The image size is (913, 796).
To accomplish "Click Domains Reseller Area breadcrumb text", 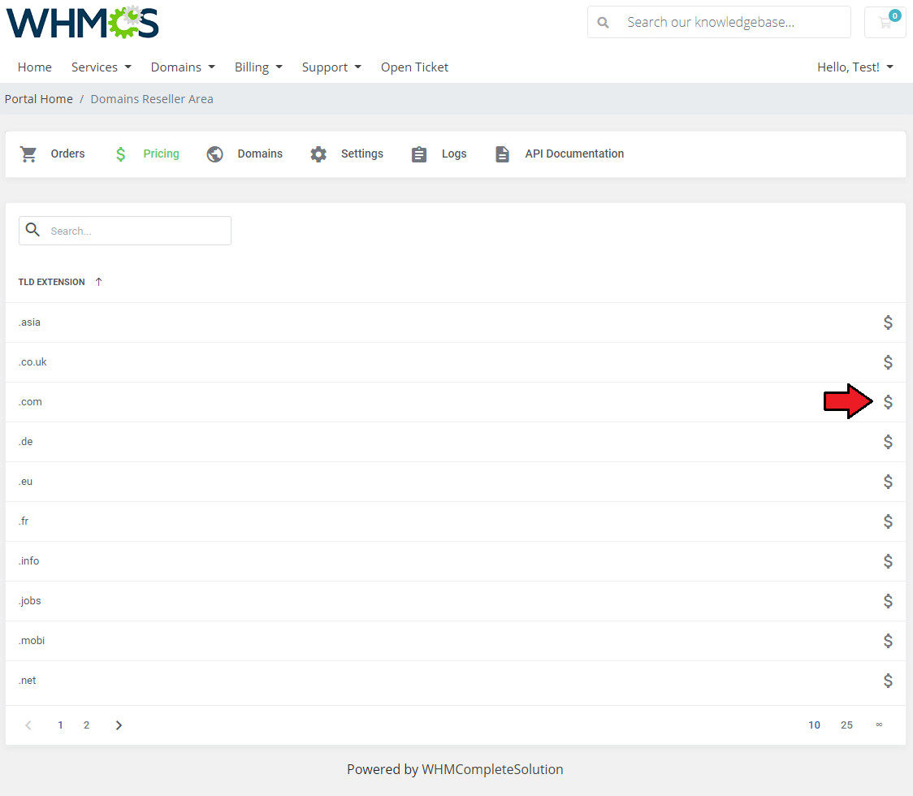I will [152, 99].
